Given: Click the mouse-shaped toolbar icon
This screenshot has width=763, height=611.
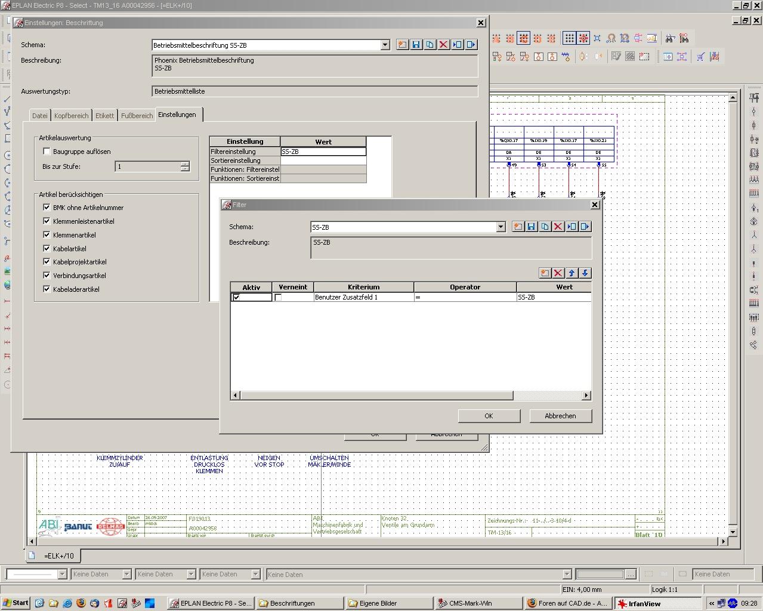Looking at the screenshot, I should (x=584, y=57).
